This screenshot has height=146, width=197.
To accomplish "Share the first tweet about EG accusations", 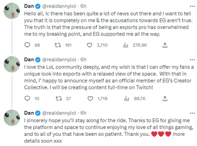I will pyautogui.click(x=165, y=45).
